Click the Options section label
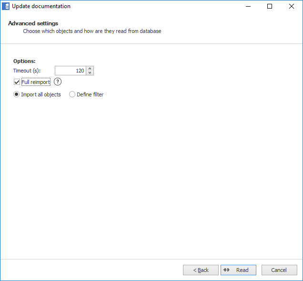Viewport: 303px width, 281px height. click(24, 61)
